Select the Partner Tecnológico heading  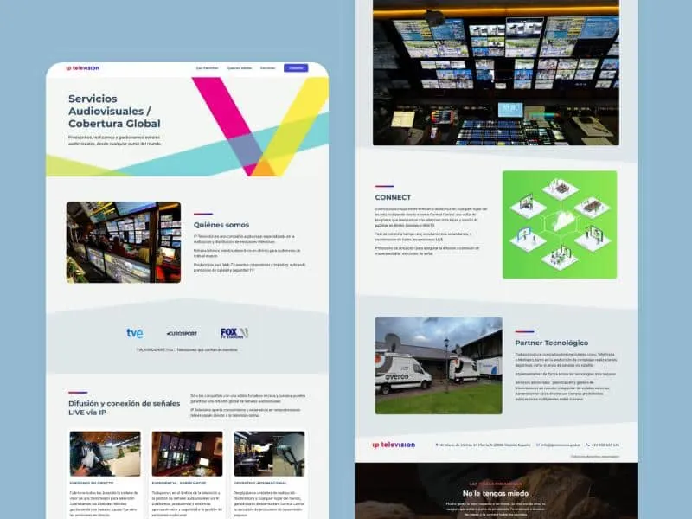coord(552,343)
